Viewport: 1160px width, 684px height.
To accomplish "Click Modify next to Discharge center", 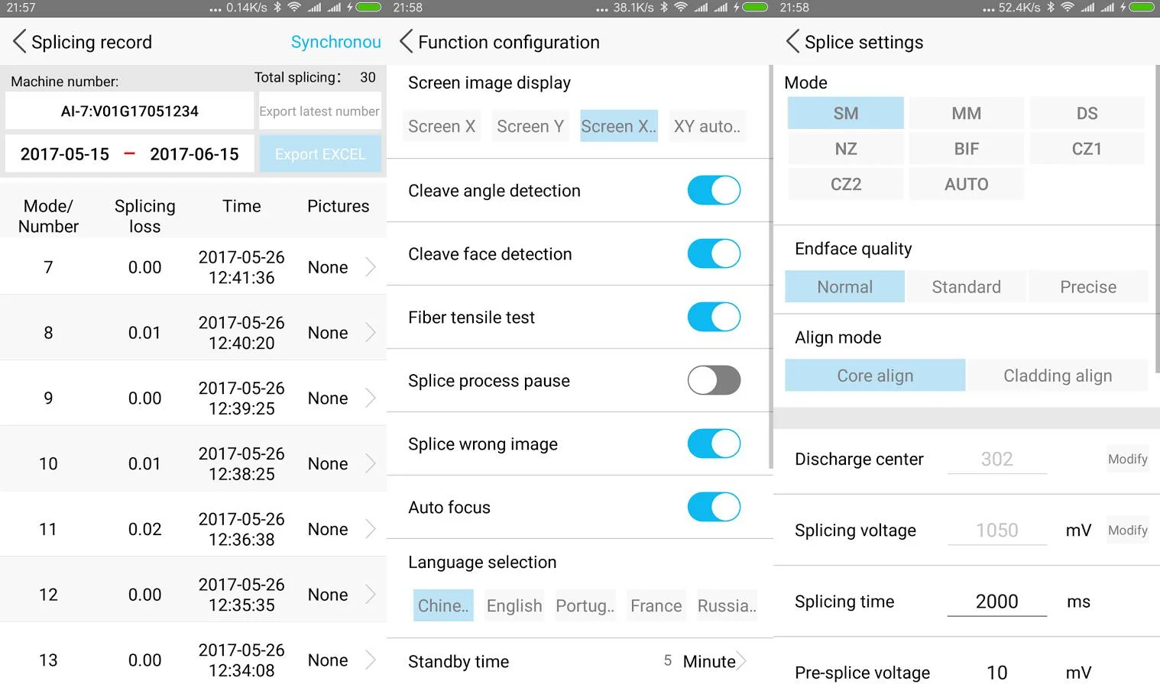I will pyautogui.click(x=1127, y=459).
